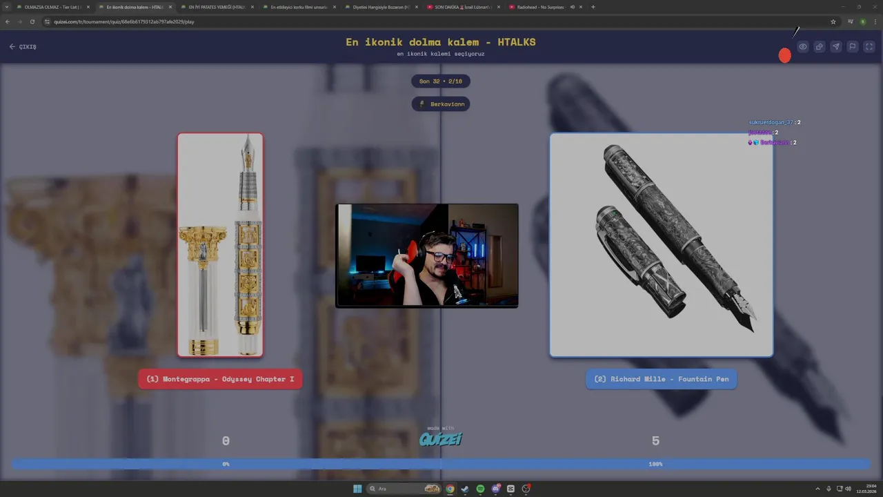Bookmark this page with star icon
The height and width of the screenshot is (497, 883).
833,21
